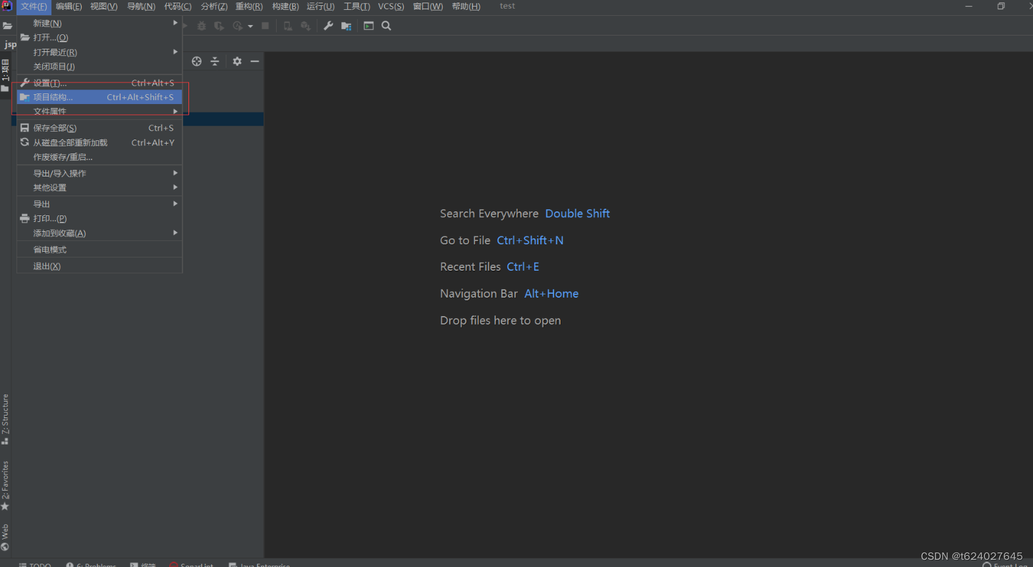Click the Debug bug icon in toolbar
The width and height of the screenshot is (1033, 567).
202,26
